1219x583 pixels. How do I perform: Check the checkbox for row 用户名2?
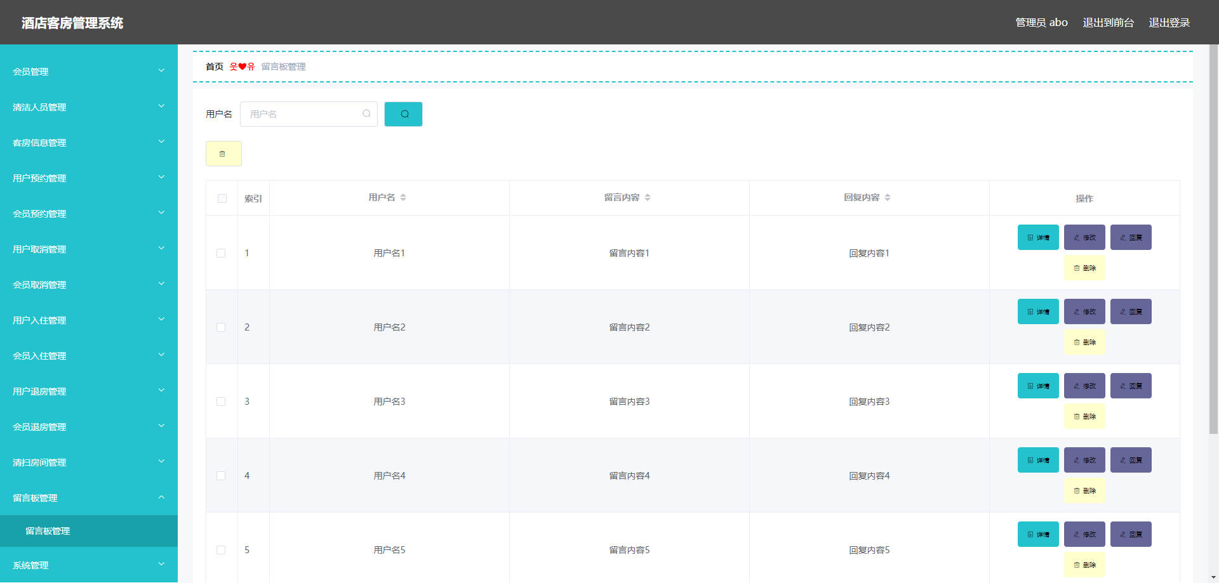pyautogui.click(x=221, y=327)
